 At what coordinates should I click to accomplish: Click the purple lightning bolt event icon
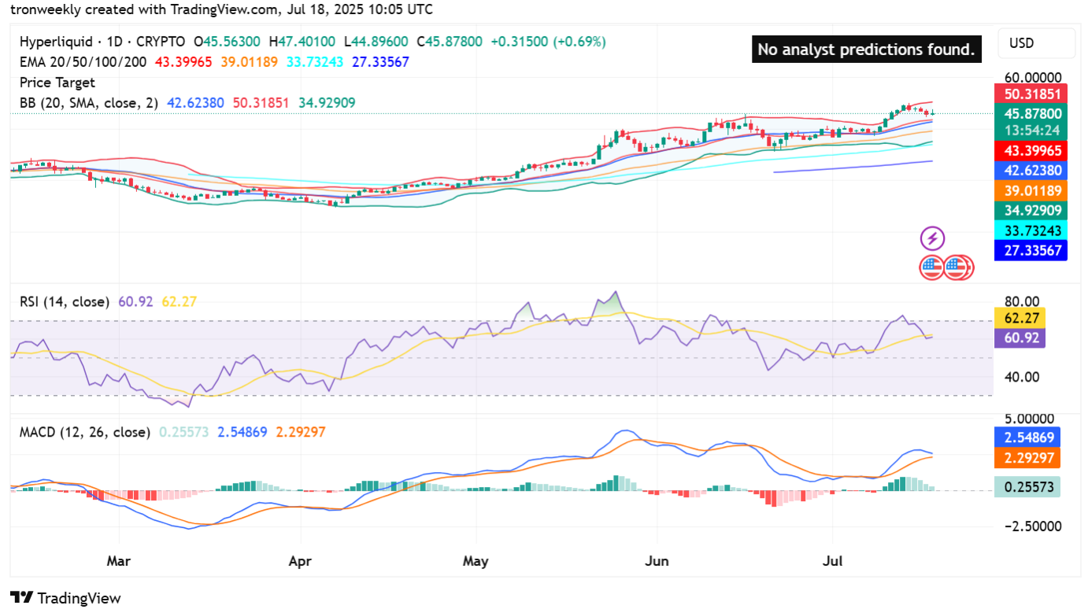tap(932, 238)
